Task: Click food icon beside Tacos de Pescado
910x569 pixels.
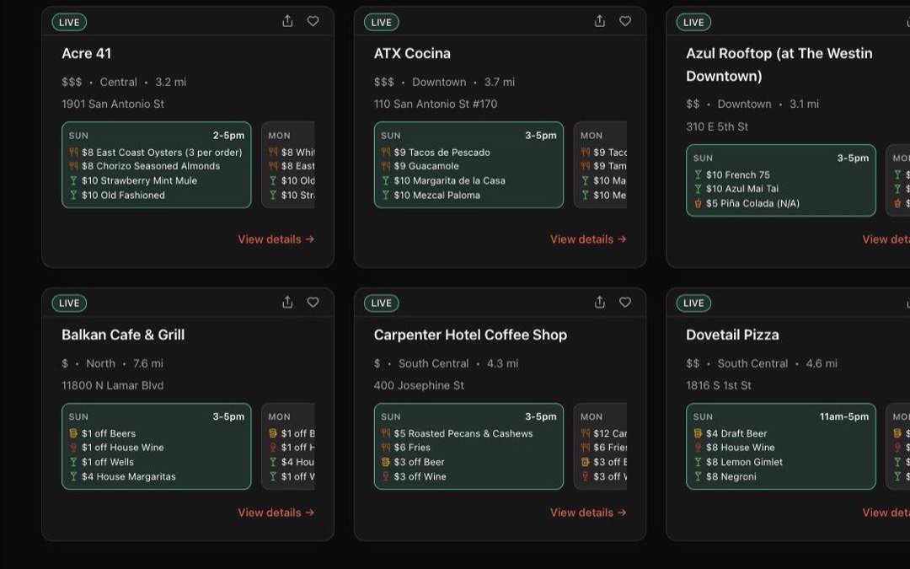Action: pyautogui.click(x=385, y=152)
